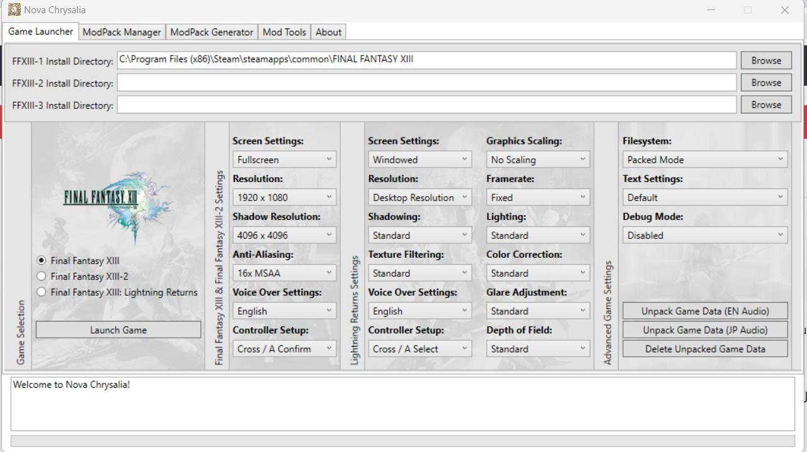Open the No Scaling graphics scaling dropdown

538,159
